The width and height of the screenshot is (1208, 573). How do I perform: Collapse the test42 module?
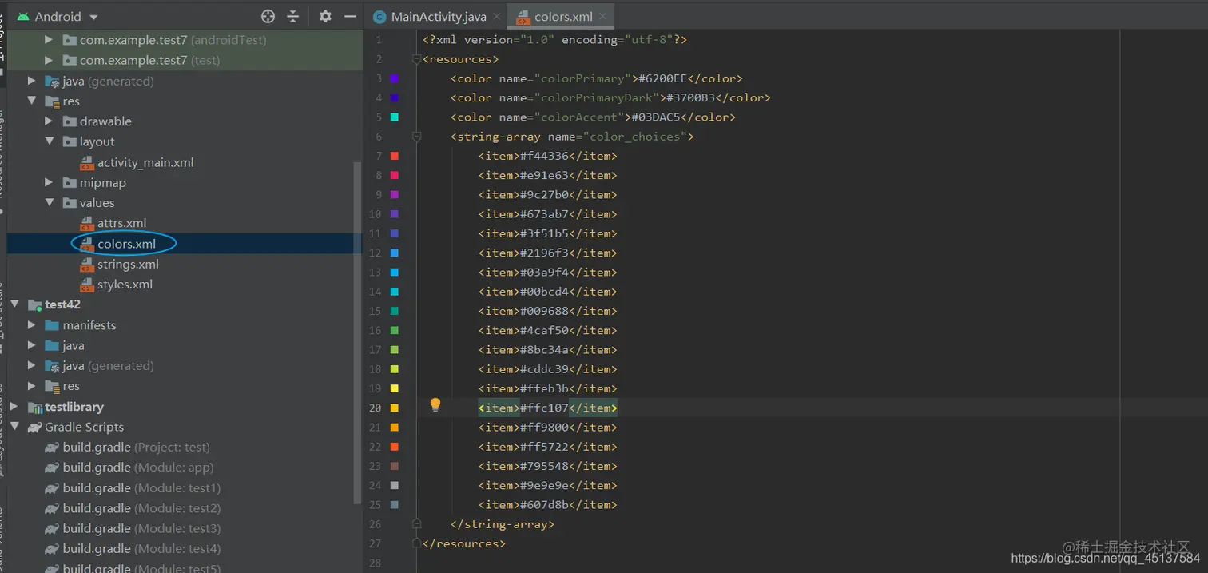(14, 304)
